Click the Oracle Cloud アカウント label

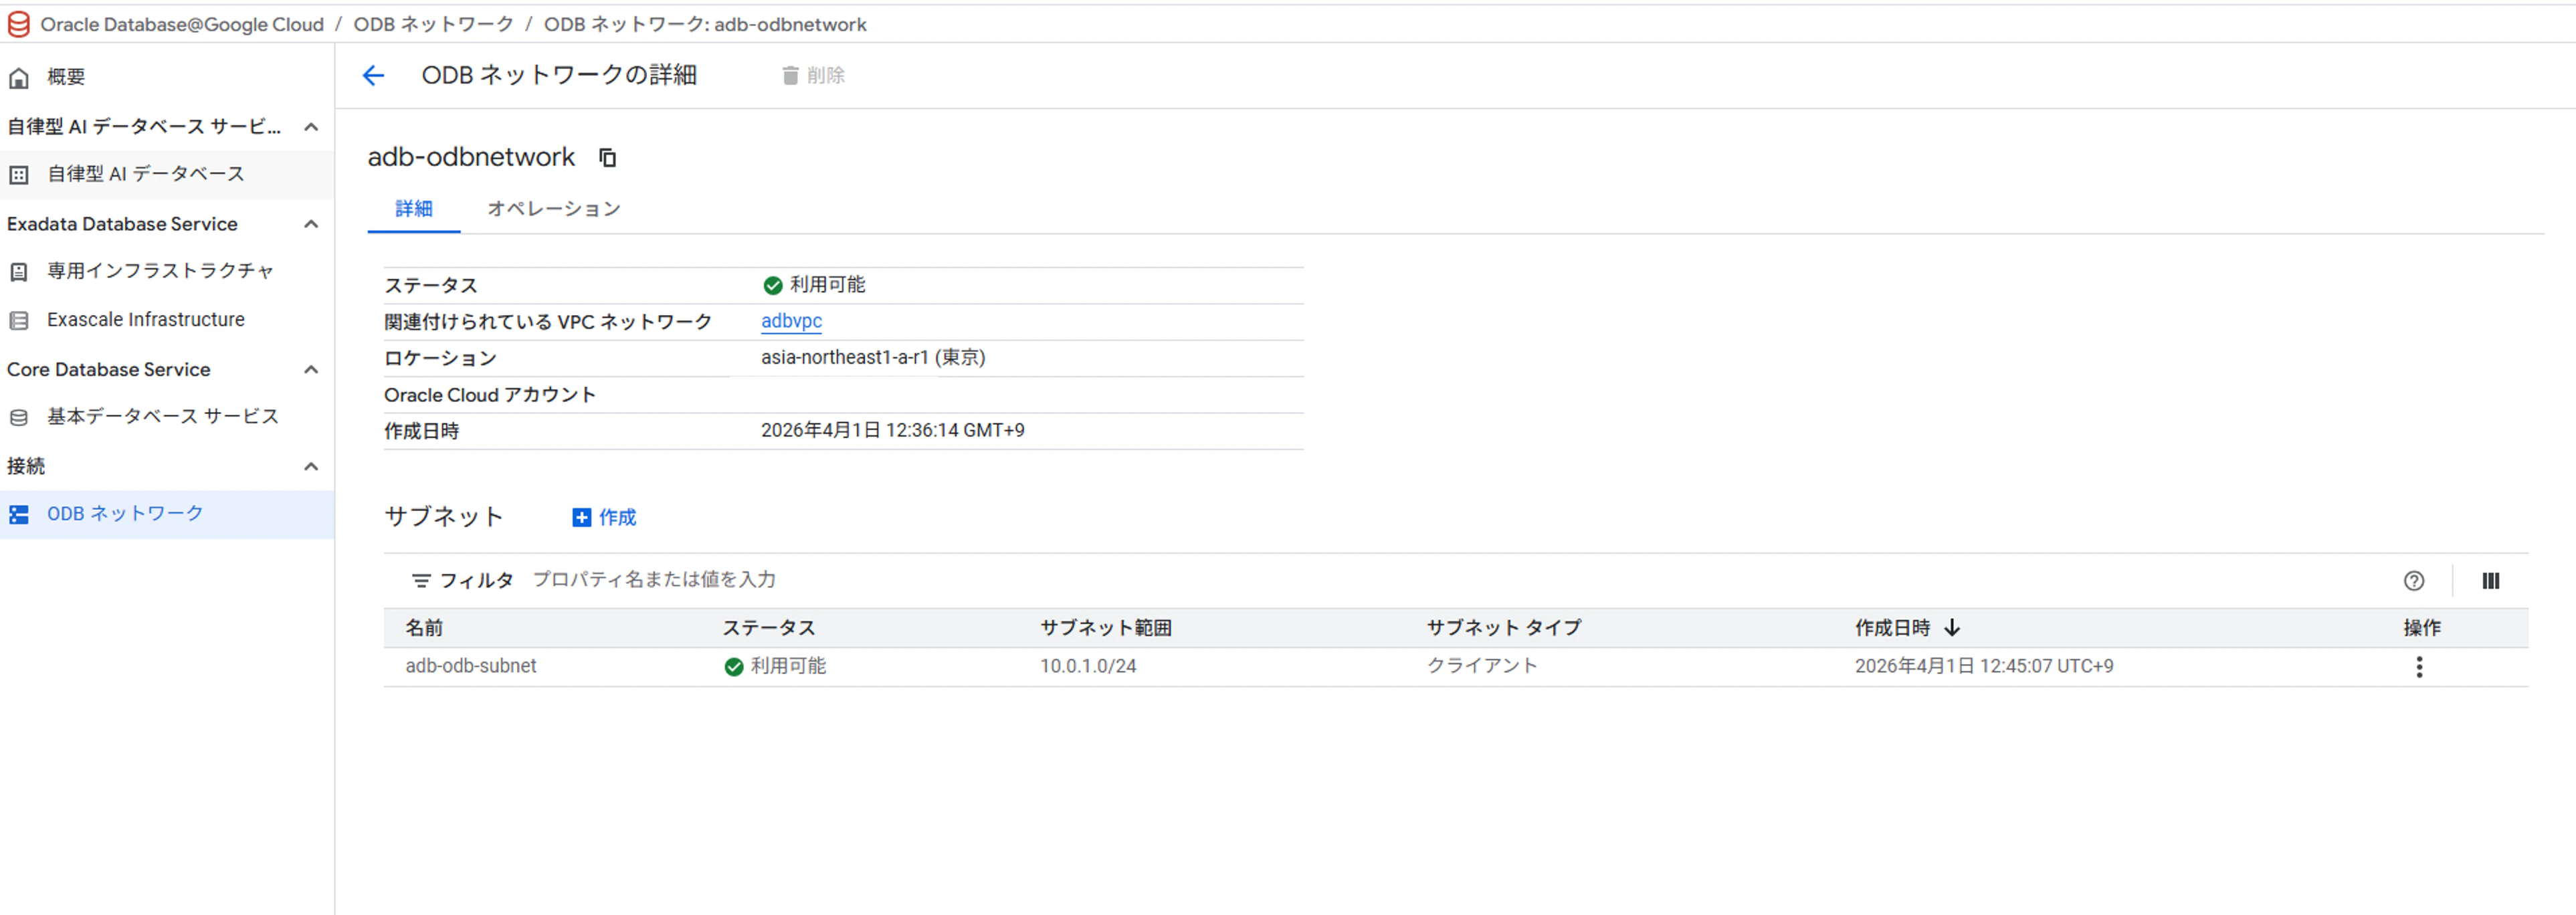[x=490, y=395]
